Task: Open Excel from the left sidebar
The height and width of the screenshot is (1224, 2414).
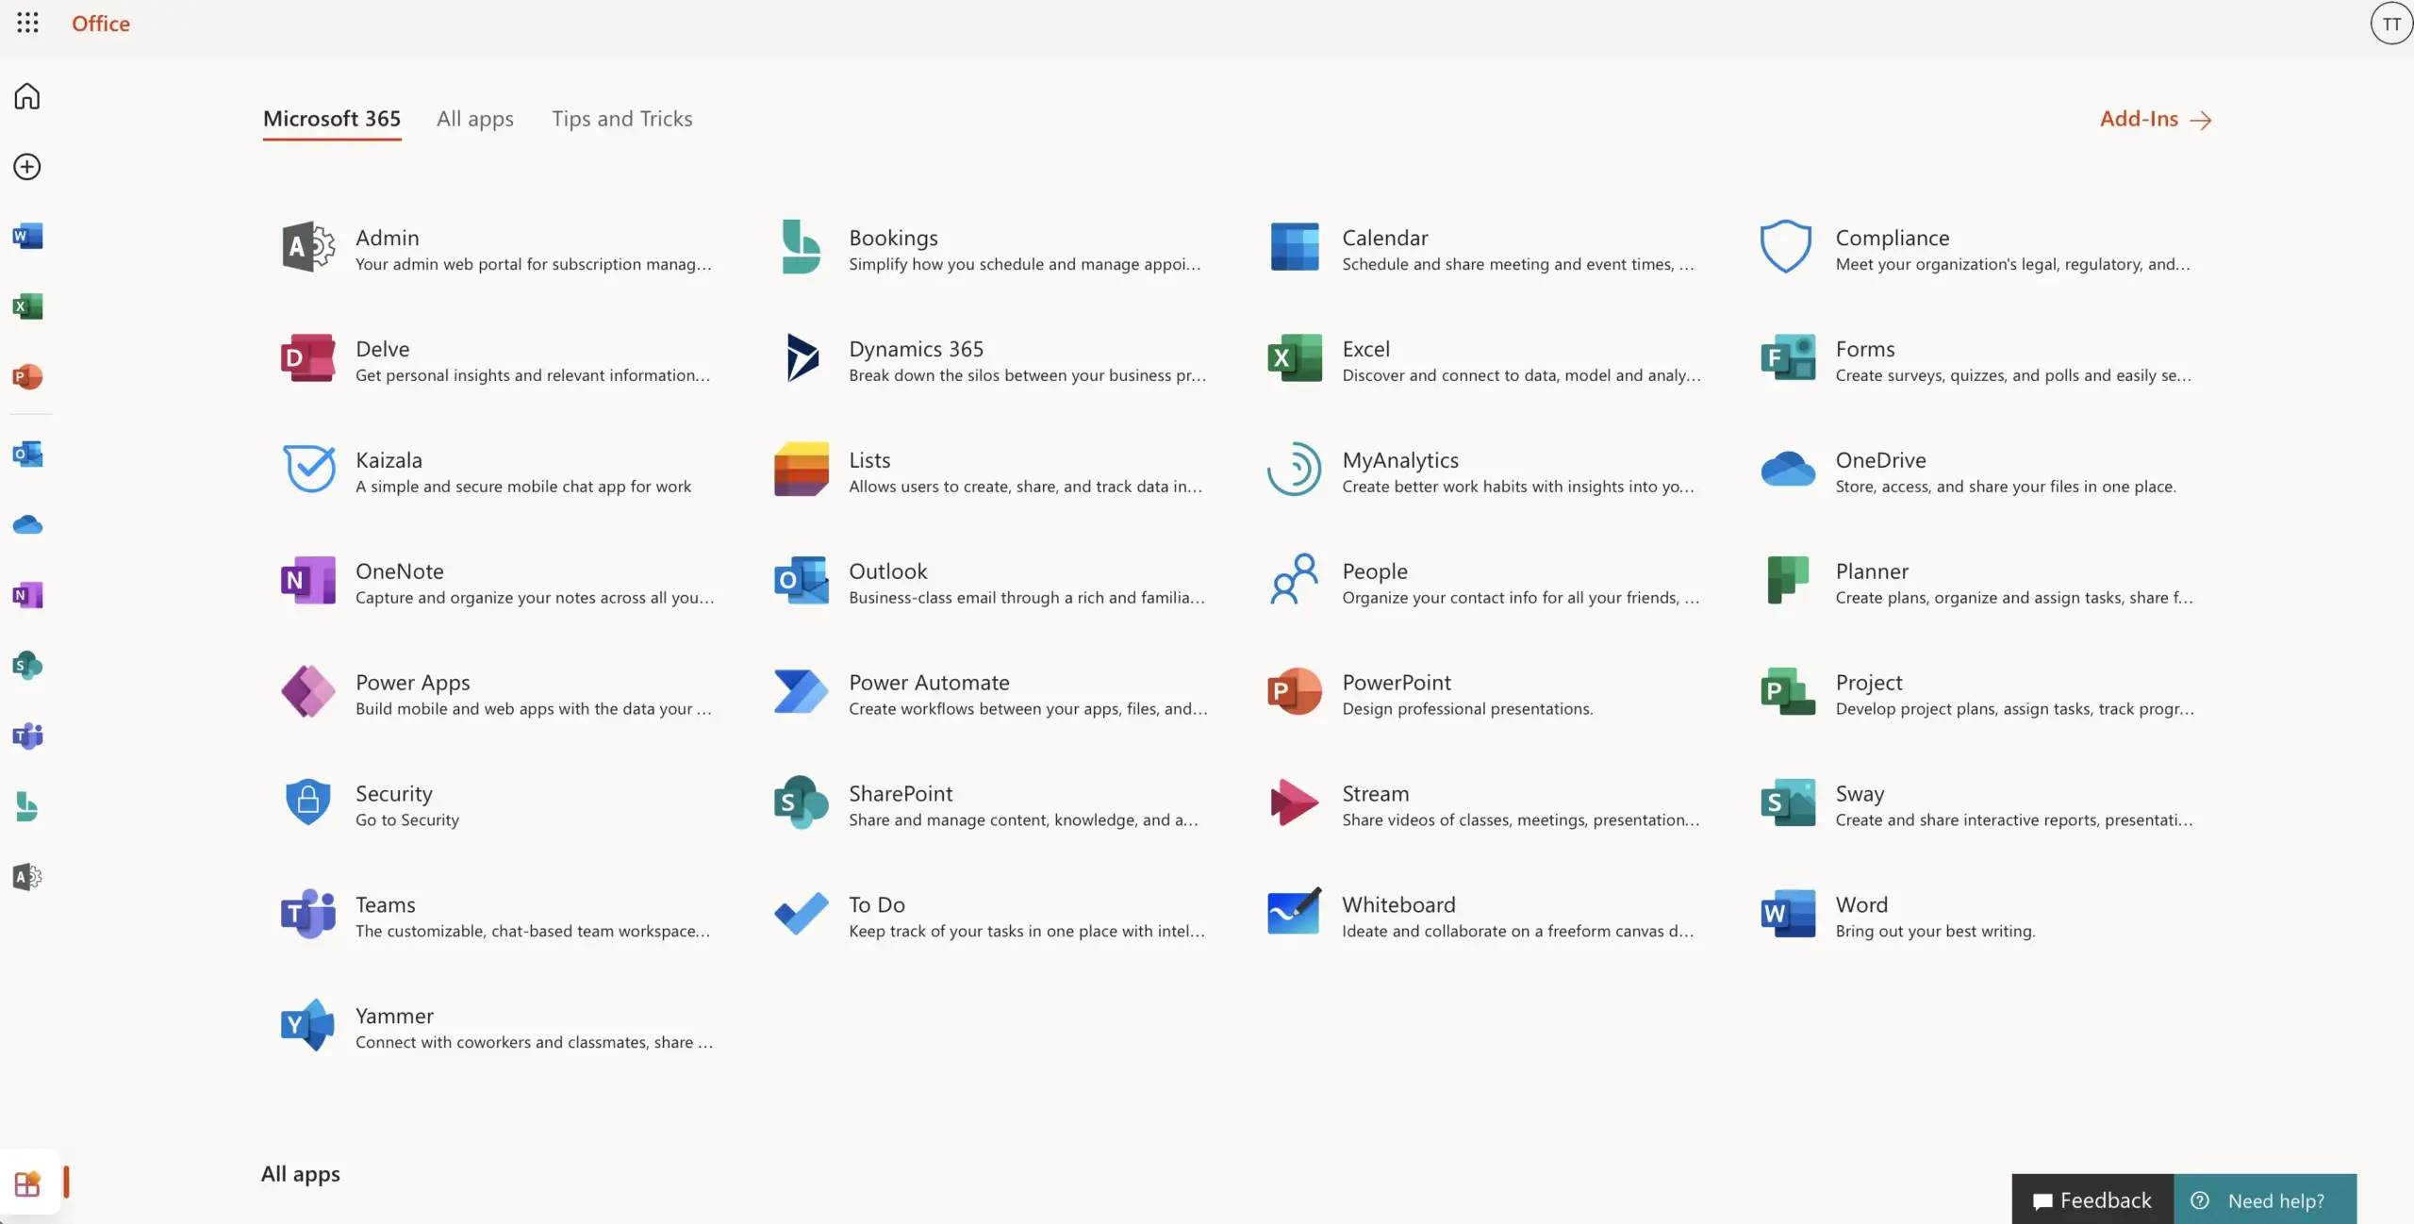Action: pyautogui.click(x=27, y=306)
